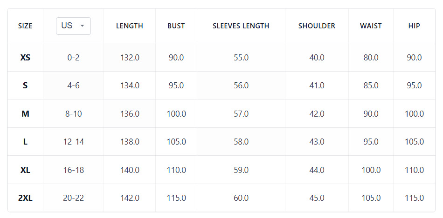Click the WAIST column header
Screen dimensions: 443x218
click(x=371, y=26)
